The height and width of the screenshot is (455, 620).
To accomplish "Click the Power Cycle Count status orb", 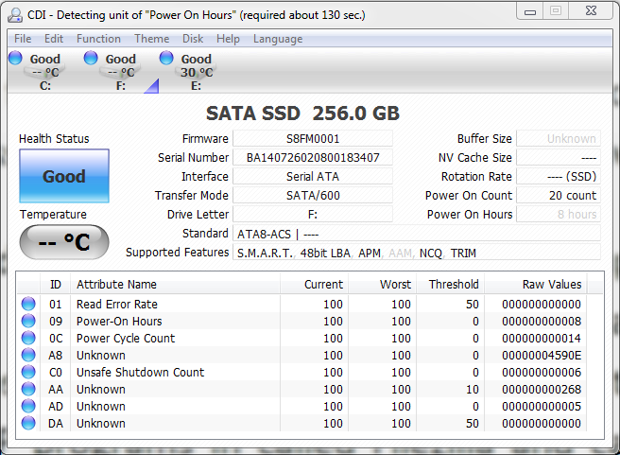I will pyautogui.click(x=28, y=339).
